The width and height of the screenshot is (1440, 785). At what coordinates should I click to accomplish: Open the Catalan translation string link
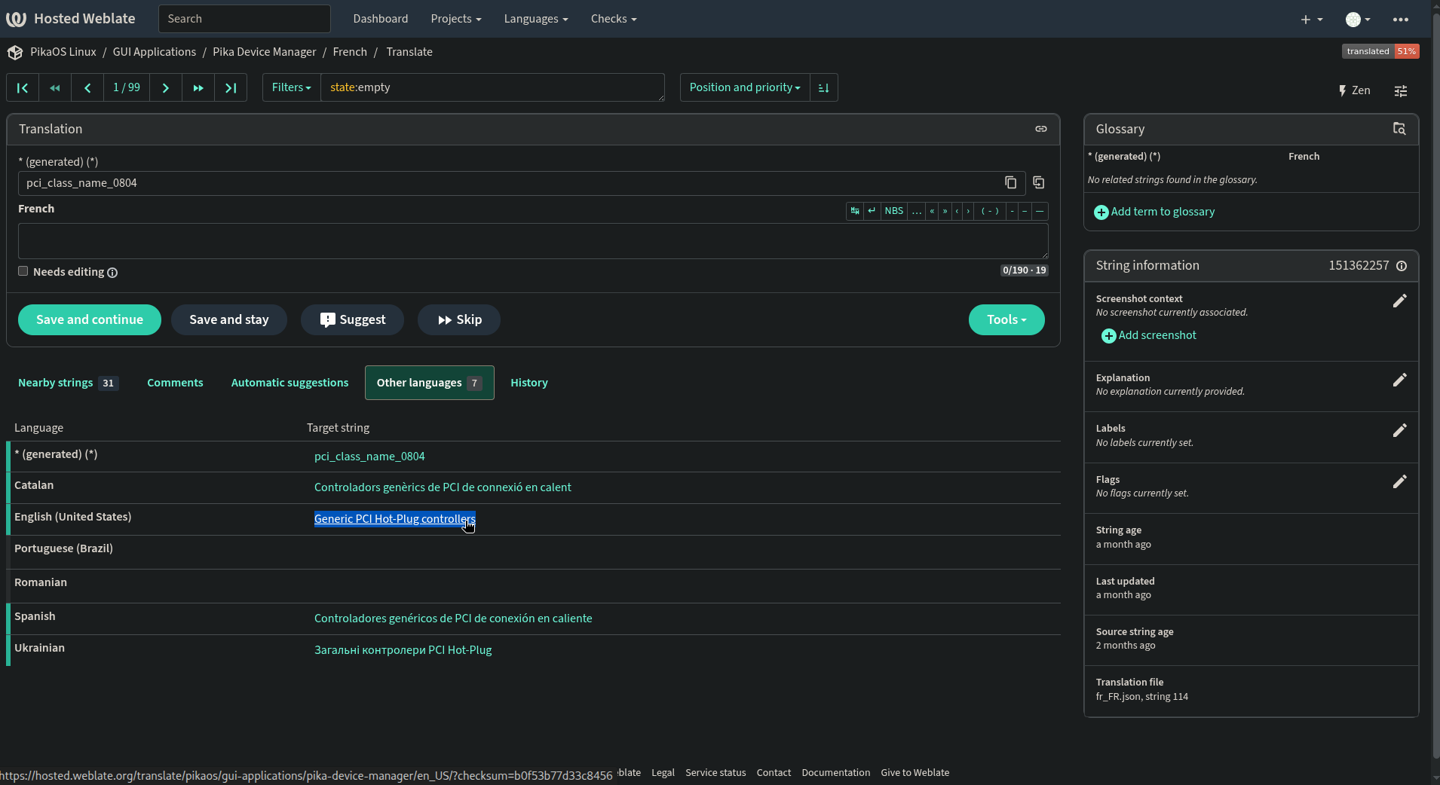pyautogui.click(x=443, y=487)
